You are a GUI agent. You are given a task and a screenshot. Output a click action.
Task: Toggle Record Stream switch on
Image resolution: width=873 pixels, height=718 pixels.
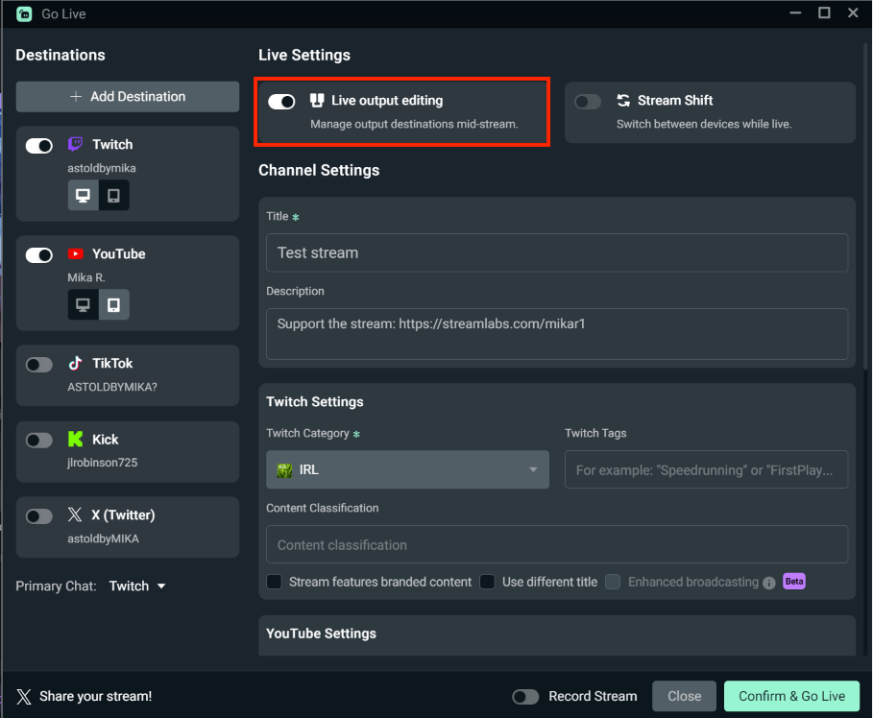point(525,697)
